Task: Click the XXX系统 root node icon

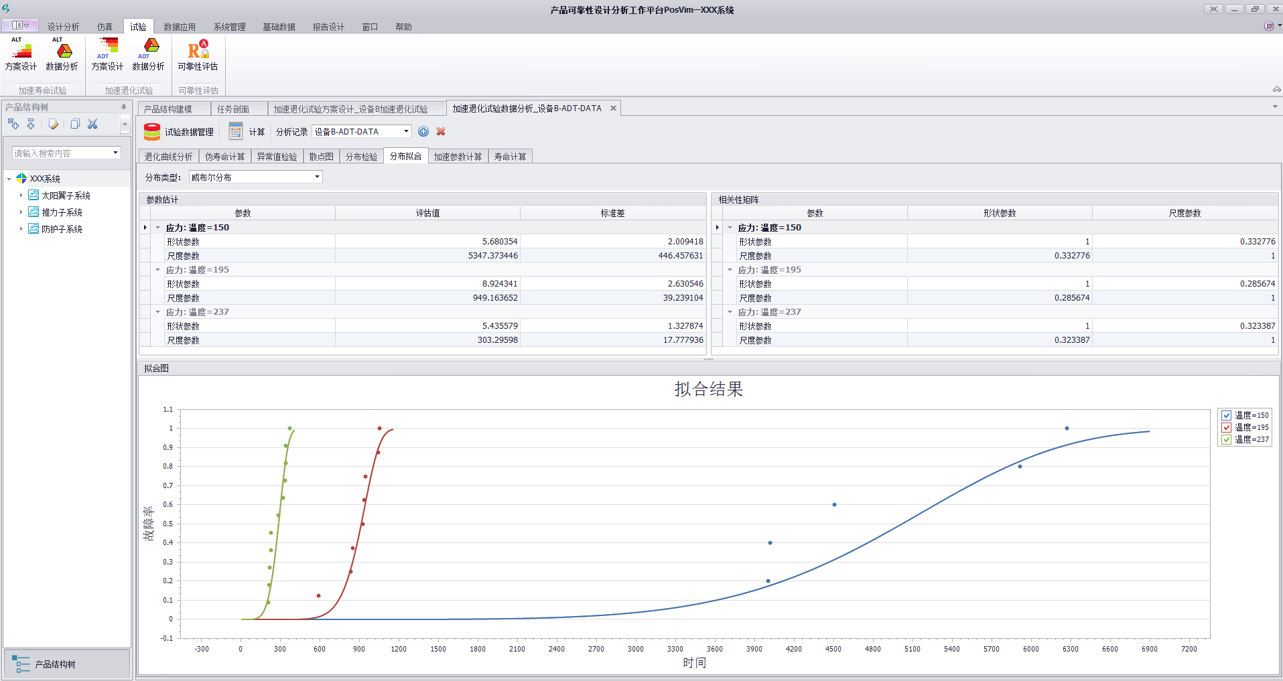Action: click(21, 178)
